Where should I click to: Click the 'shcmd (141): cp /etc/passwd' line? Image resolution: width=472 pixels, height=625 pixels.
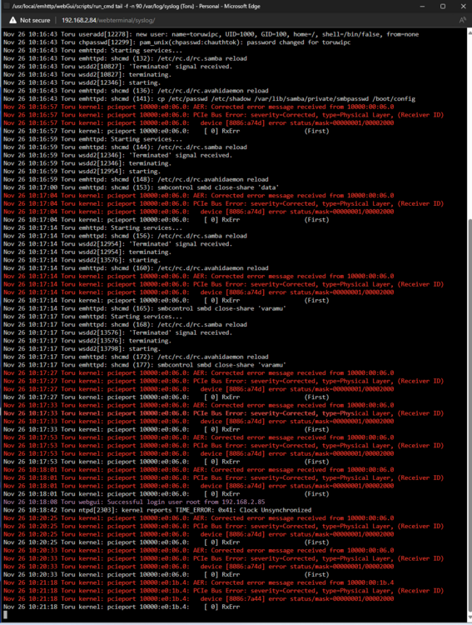(209, 98)
